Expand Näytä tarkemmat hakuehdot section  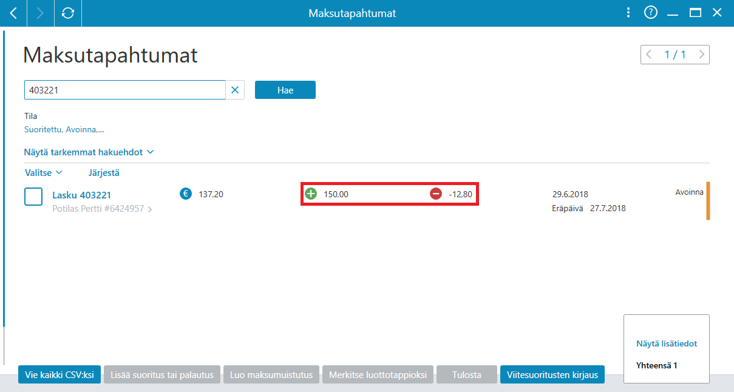coord(89,152)
